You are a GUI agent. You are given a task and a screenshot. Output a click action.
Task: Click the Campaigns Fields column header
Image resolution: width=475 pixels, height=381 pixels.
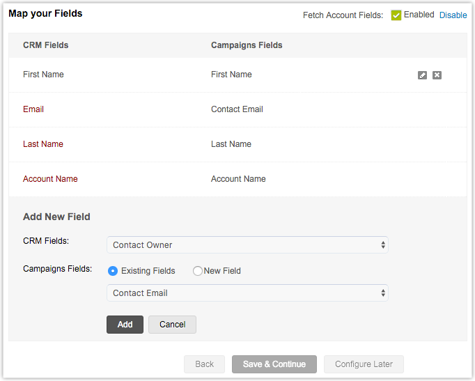[x=247, y=45]
